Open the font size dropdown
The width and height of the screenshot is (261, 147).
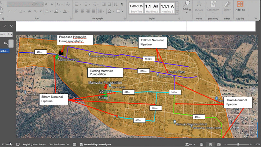[42, 4]
